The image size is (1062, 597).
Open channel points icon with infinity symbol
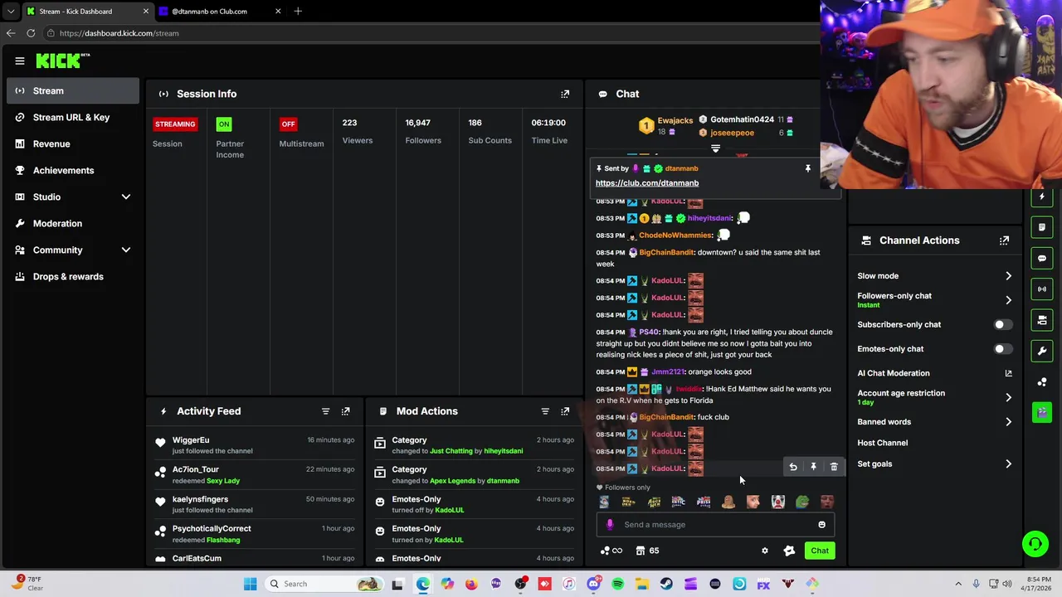coord(611,551)
